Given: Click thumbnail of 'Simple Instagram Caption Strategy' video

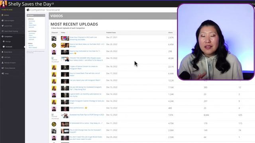Looking at the screenshot, I should click(65, 102).
